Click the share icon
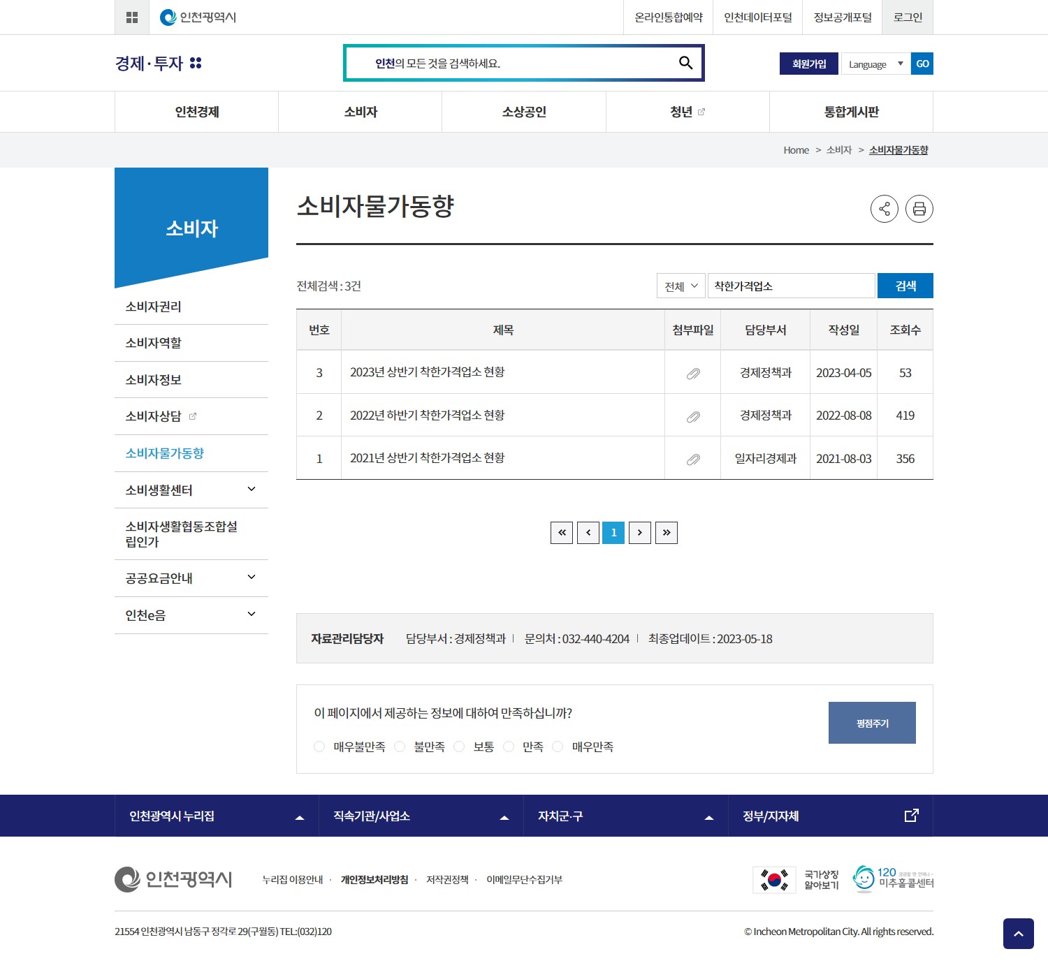This screenshot has height=963, width=1048. pos(885,209)
